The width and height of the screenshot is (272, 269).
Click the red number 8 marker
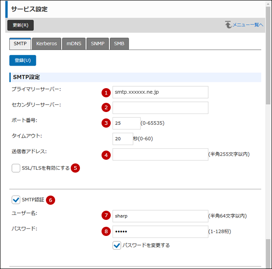(x=106, y=231)
